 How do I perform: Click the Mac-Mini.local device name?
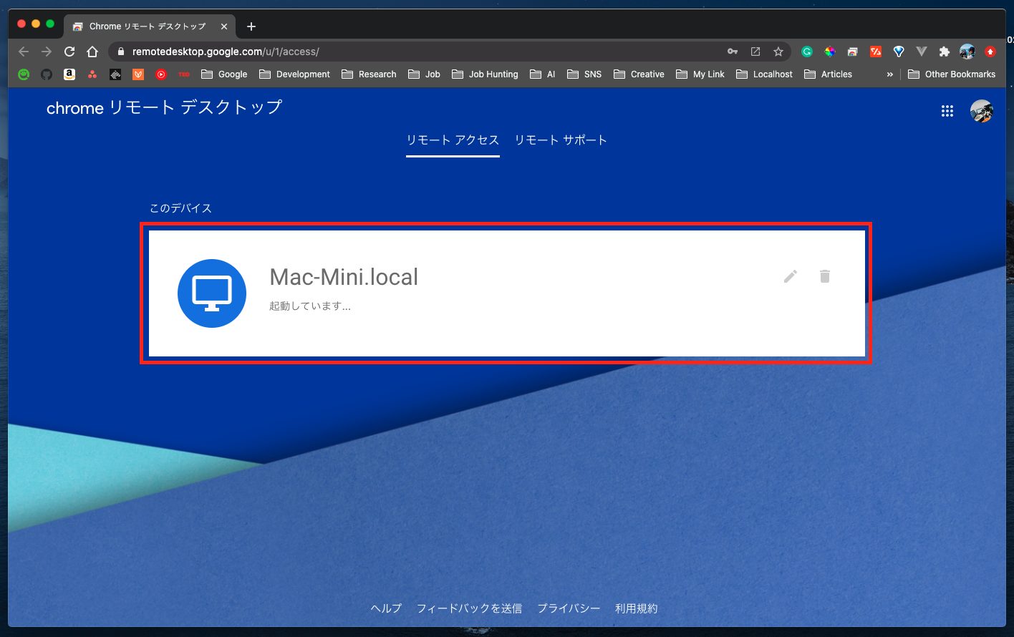[344, 277]
